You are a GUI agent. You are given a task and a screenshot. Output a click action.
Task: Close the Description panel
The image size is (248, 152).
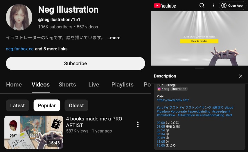(x=240, y=76)
